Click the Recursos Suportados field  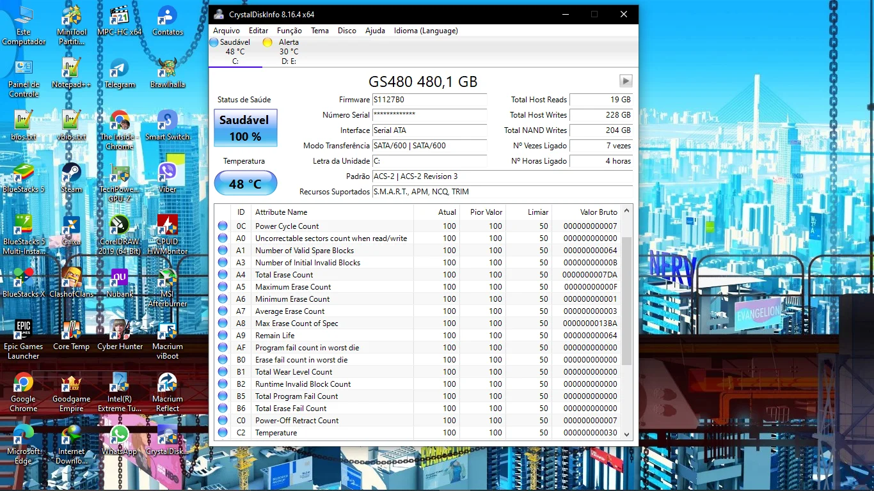coord(502,192)
